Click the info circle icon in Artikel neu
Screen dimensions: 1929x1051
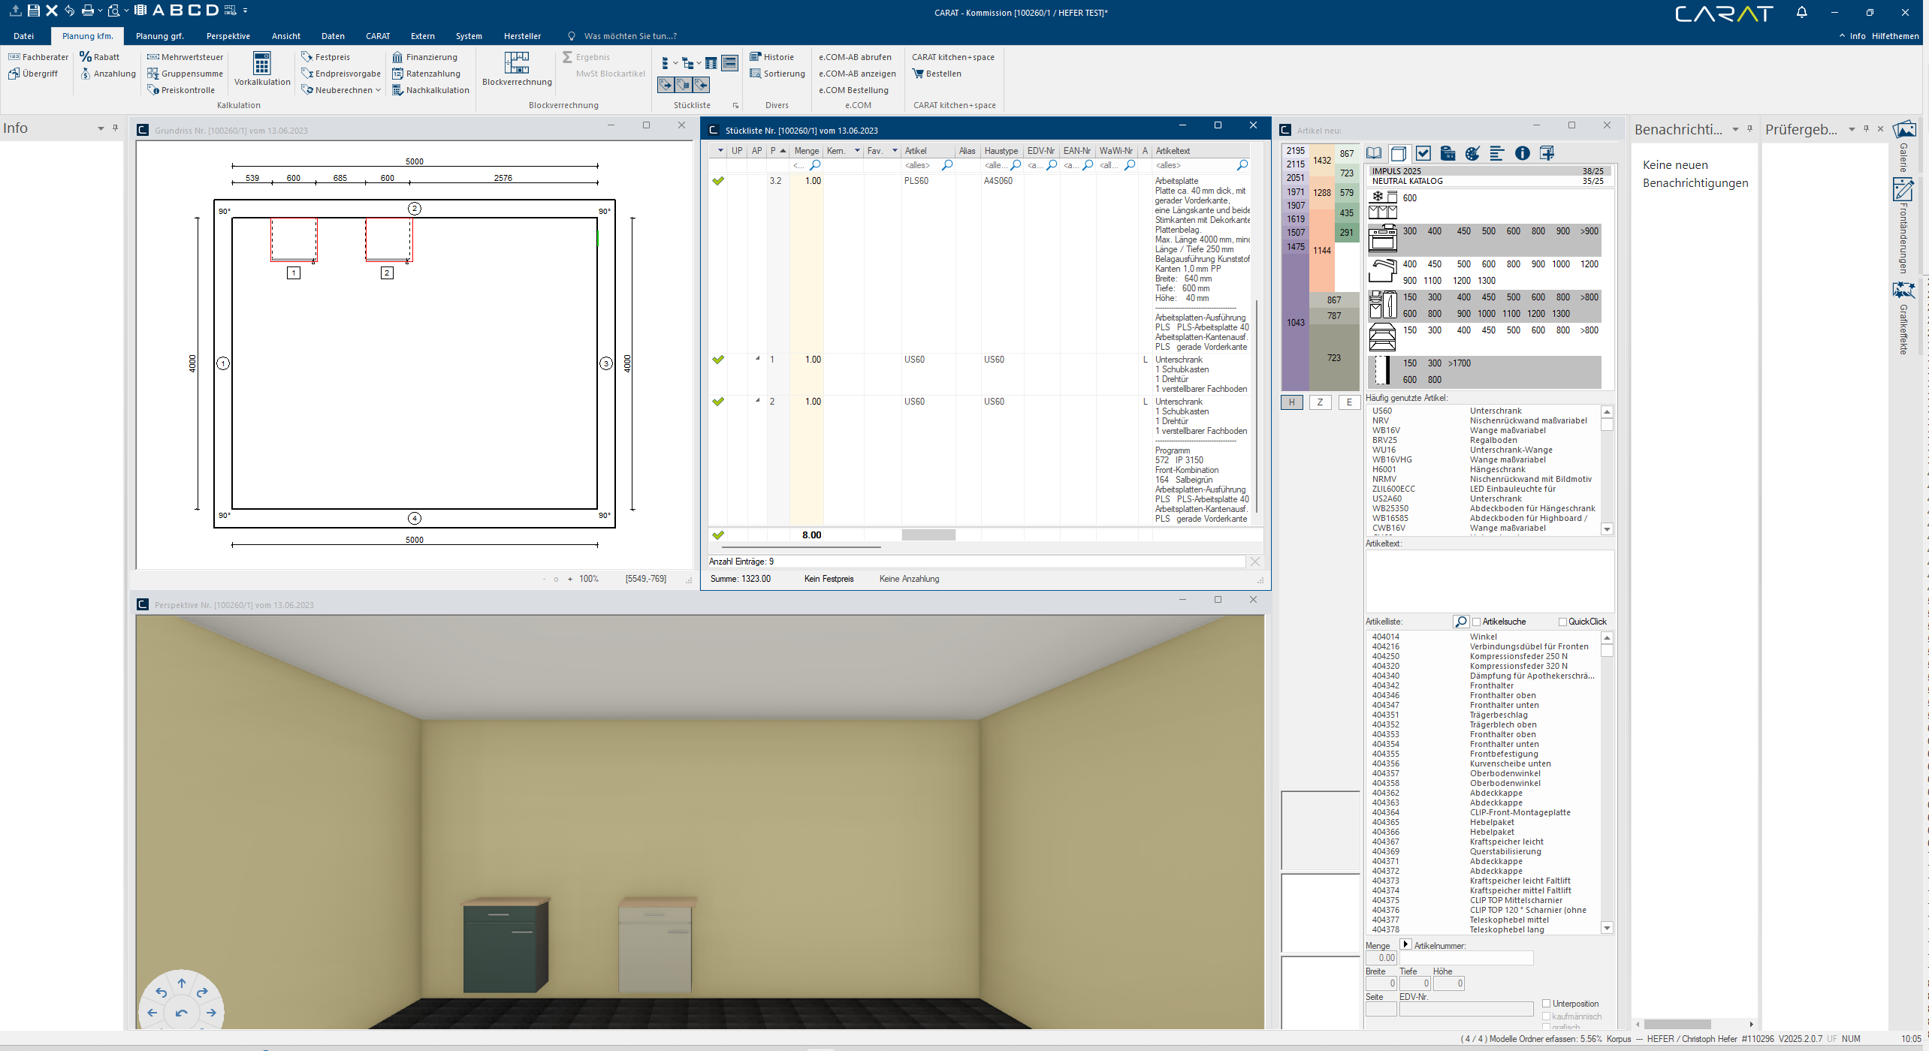pos(1522,153)
